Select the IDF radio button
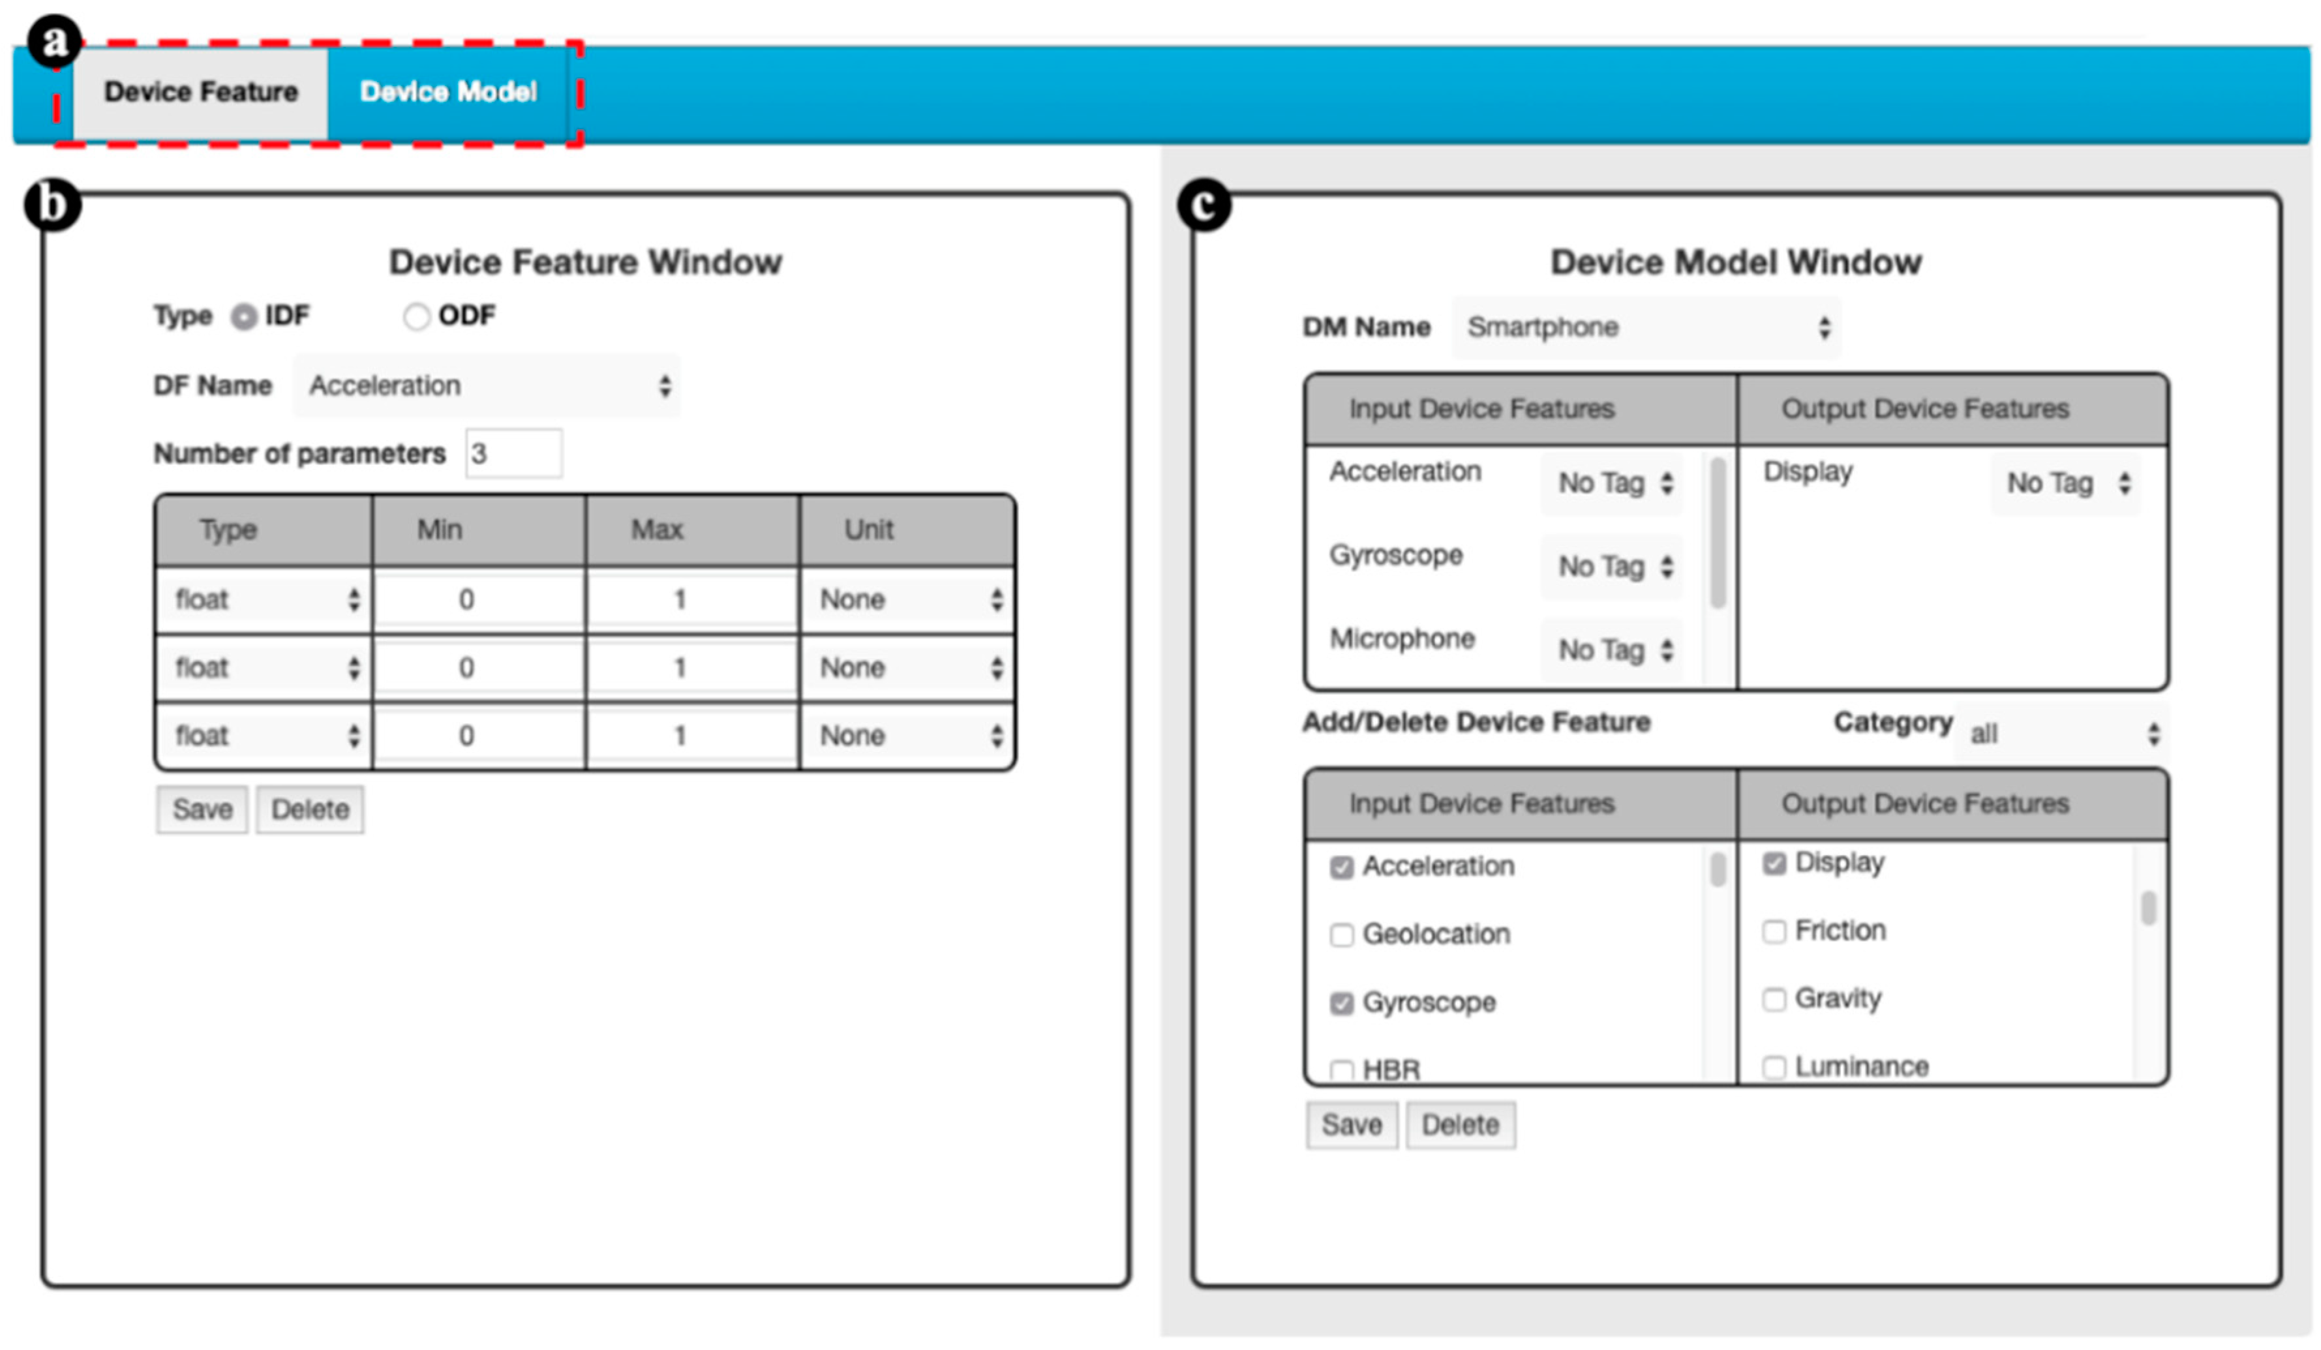2321x1350 pixels. [244, 317]
